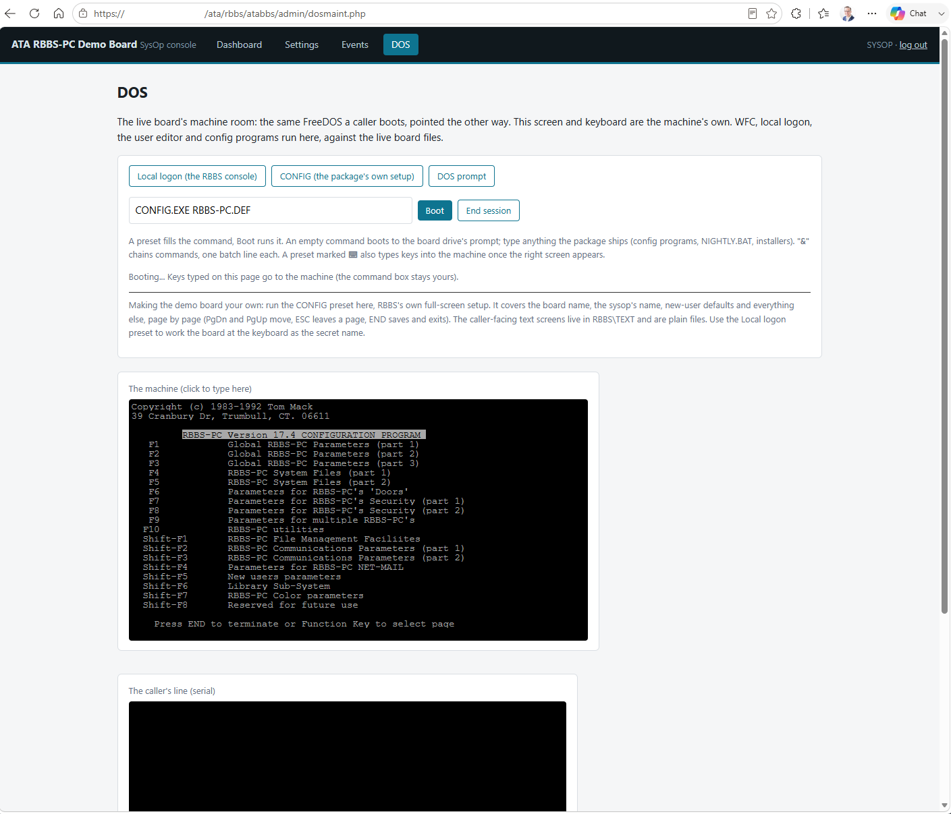Click the caller's line serial screen
Screen dimensions: 951x814
point(348,756)
